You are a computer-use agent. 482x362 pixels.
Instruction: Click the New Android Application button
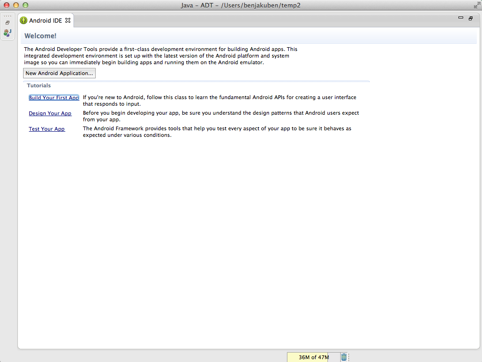point(59,74)
